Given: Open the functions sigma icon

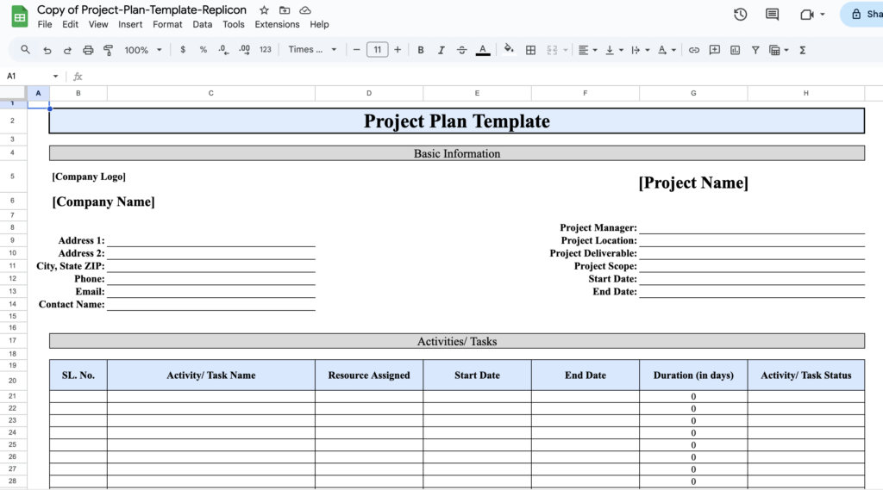Looking at the screenshot, I should 803,50.
